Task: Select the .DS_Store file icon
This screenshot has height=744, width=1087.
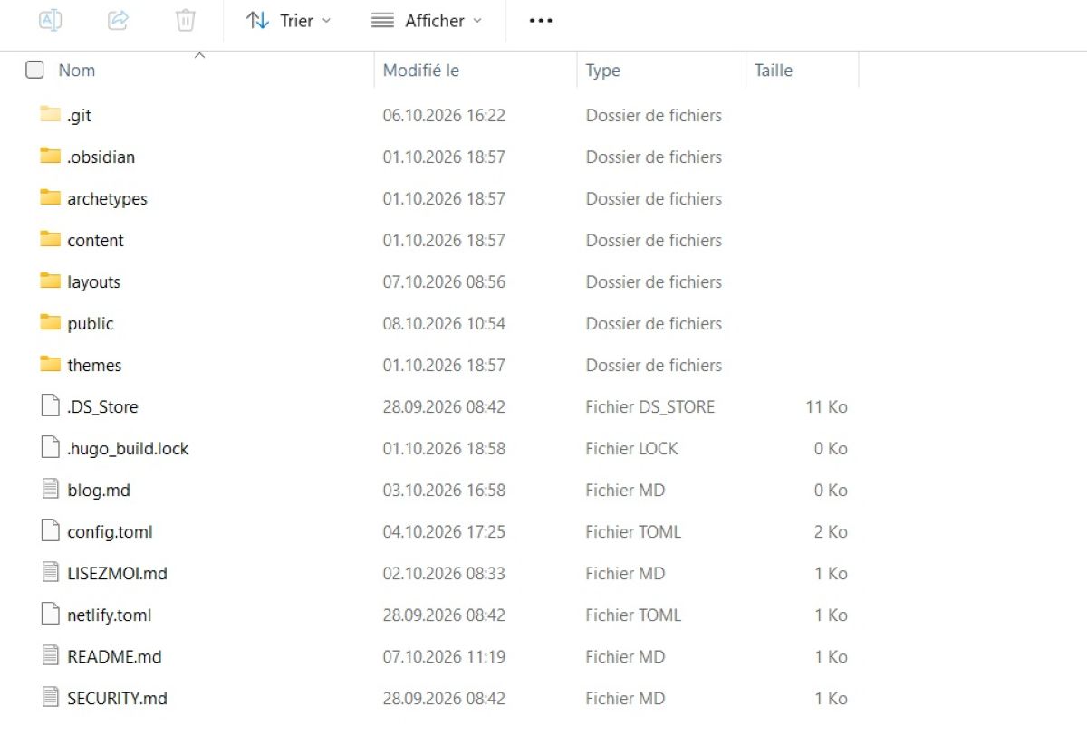Action: (51, 406)
